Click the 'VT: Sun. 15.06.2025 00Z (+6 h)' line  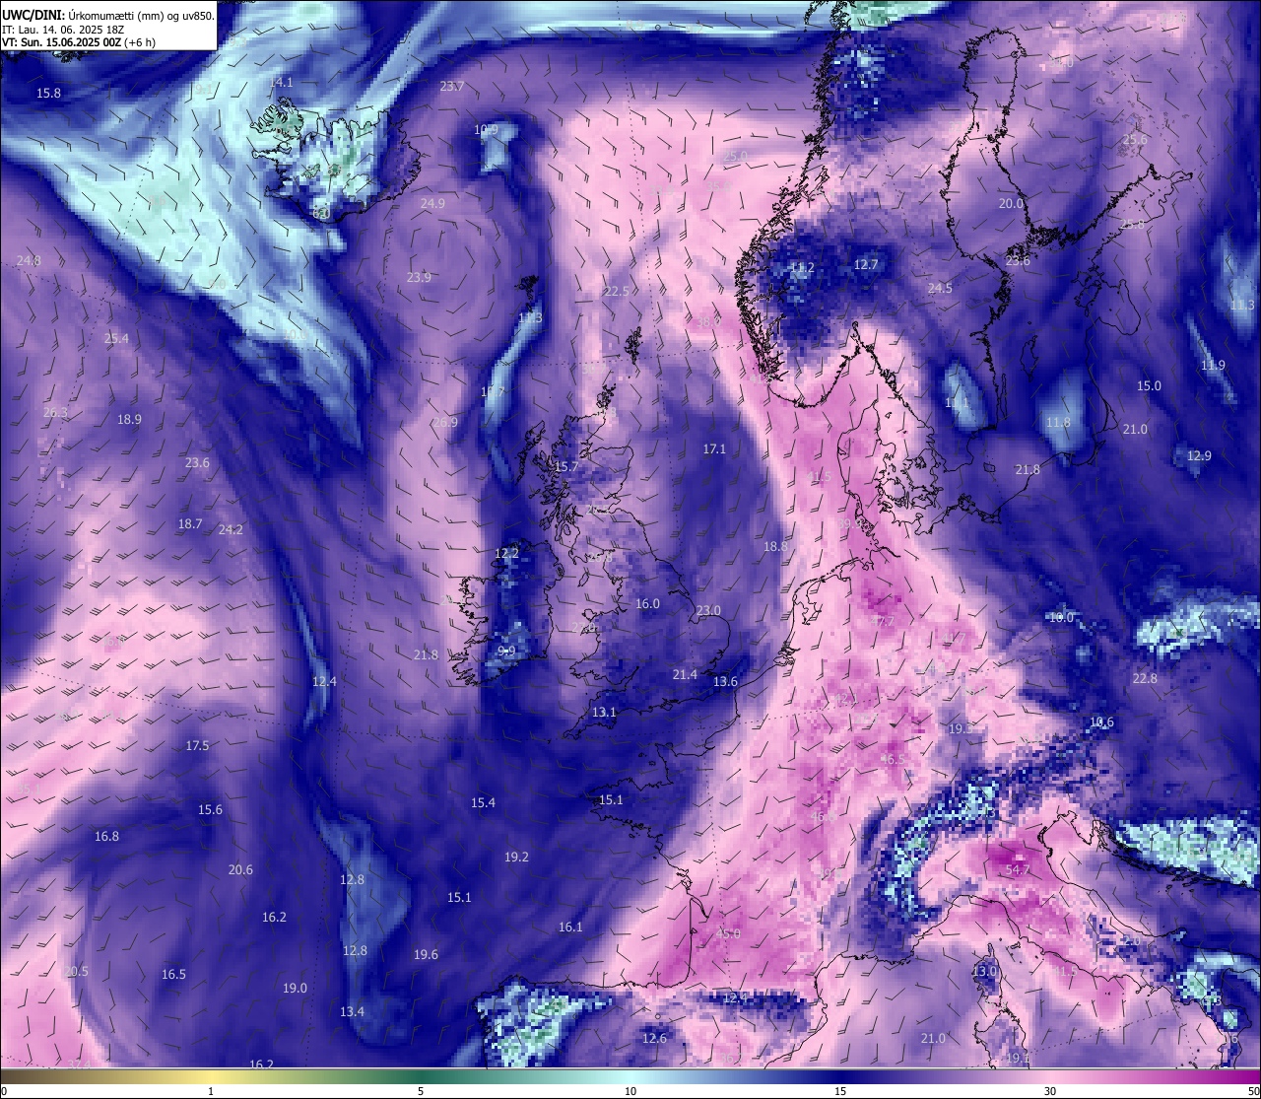click(x=79, y=42)
